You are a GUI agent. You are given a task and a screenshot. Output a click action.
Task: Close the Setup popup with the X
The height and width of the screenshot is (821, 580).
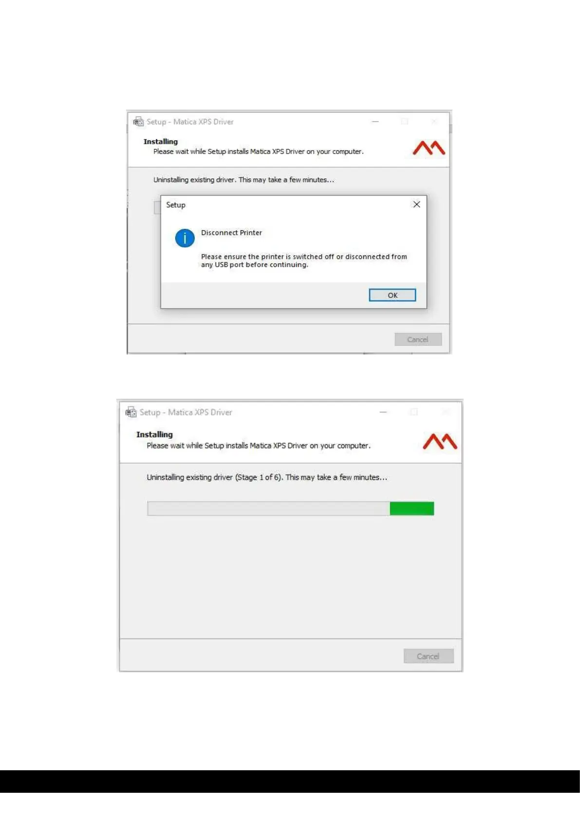pyautogui.click(x=416, y=204)
